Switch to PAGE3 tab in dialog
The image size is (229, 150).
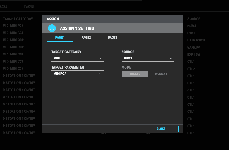pos(112,37)
